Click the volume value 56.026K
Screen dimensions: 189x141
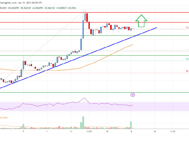coord(4,117)
